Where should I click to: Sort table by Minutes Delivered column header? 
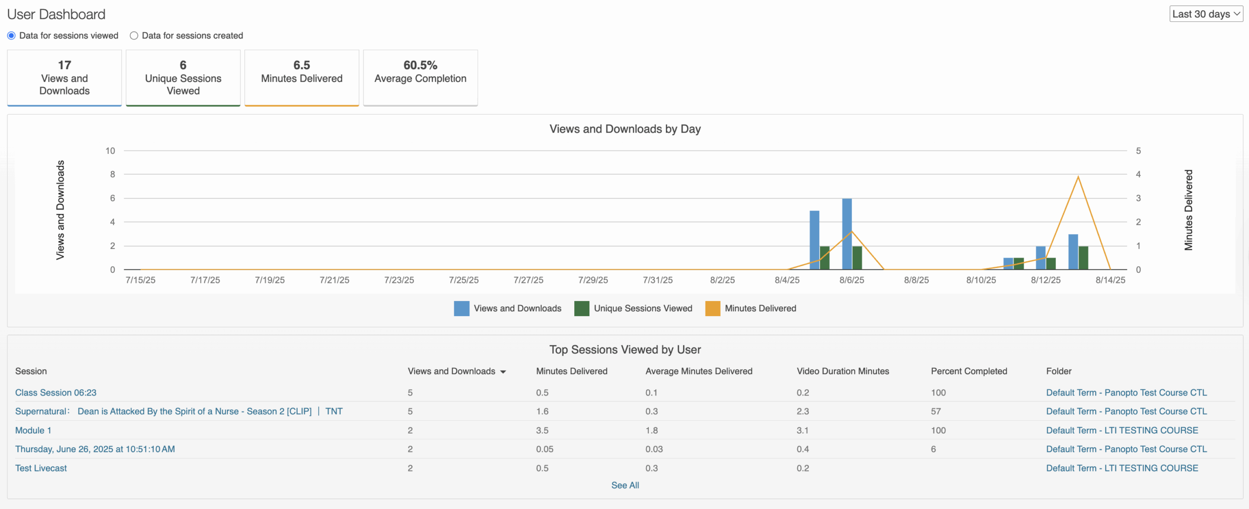point(571,371)
